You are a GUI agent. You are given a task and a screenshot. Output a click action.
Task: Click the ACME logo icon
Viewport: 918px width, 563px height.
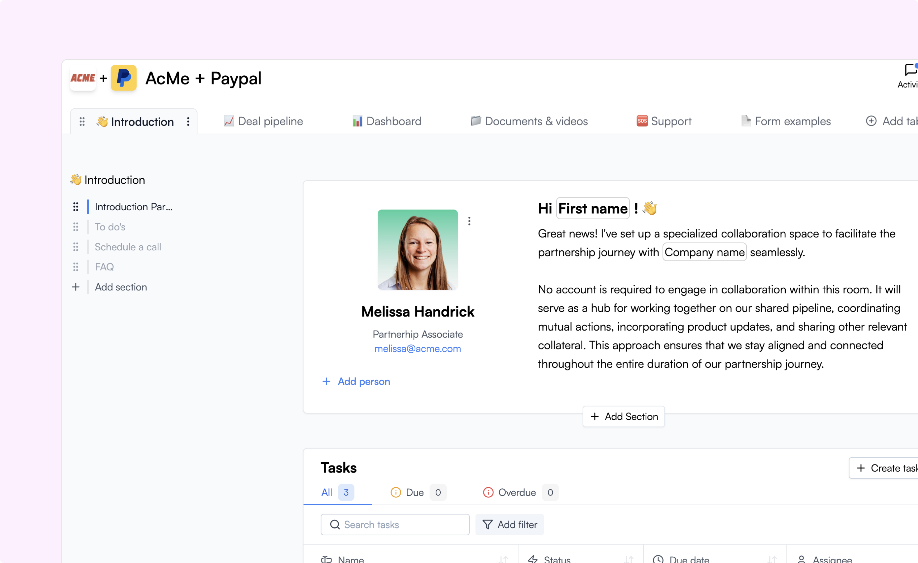point(83,78)
